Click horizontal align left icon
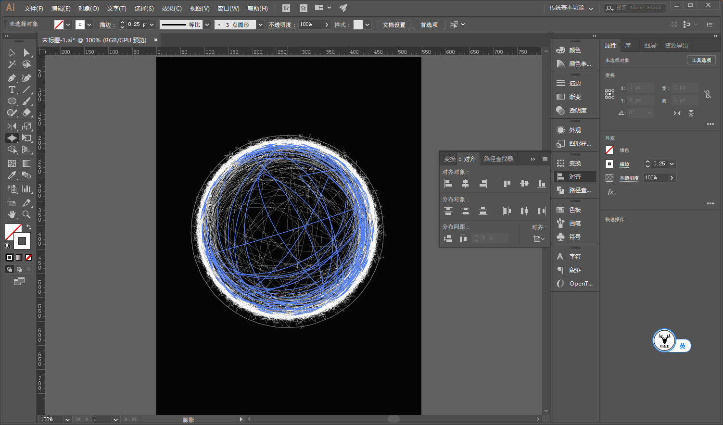This screenshot has height=425, width=723. [448, 183]
